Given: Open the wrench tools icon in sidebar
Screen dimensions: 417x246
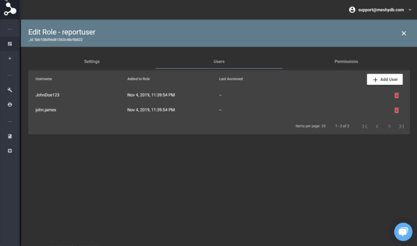Looking at the screenshot, I should click(x=10, y=90).
